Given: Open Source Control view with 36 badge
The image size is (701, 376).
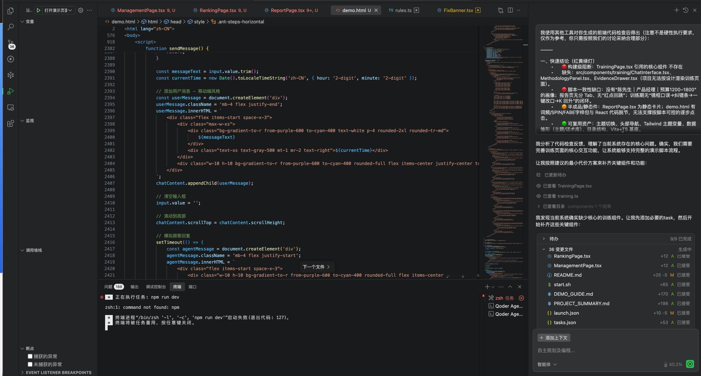Looking at the screenshot, I should tap(11, 44).
